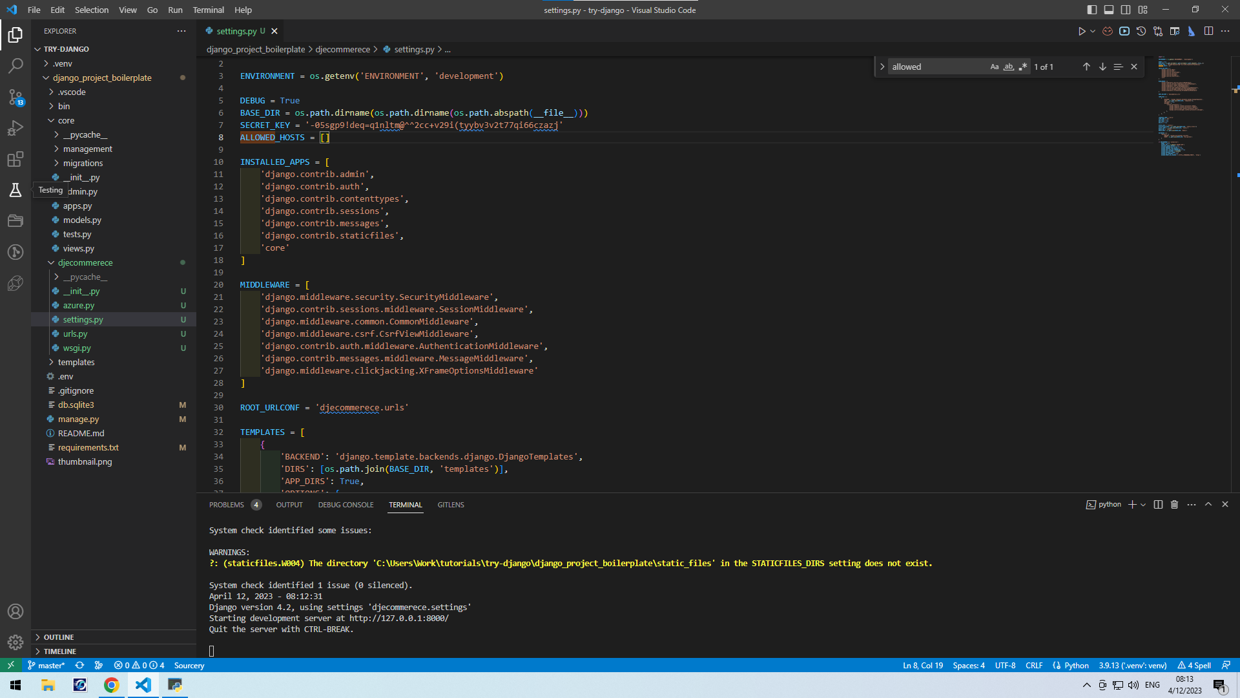Open the Source Control view
The height and width of the screenshot is (698, 1240).
point(15,97)
